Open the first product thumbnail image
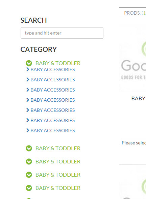 point(132,59)
